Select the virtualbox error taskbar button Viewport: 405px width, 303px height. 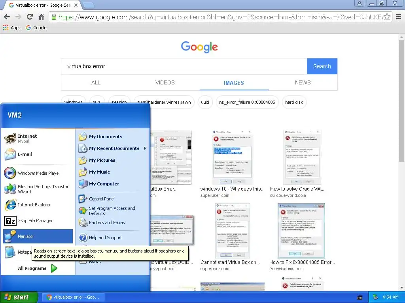74,297
